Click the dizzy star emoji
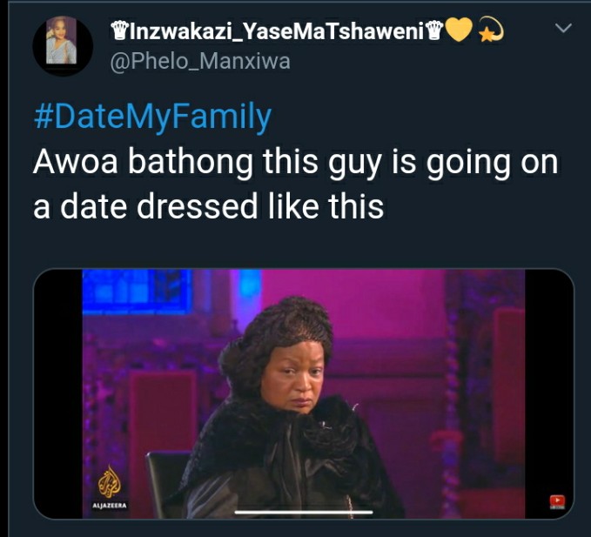 click(491, 30)
